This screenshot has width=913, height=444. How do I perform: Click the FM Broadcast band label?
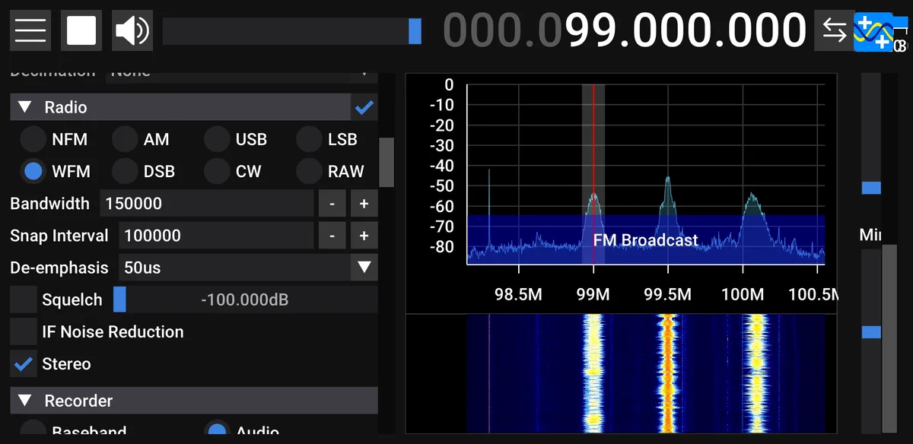(645, 240)
